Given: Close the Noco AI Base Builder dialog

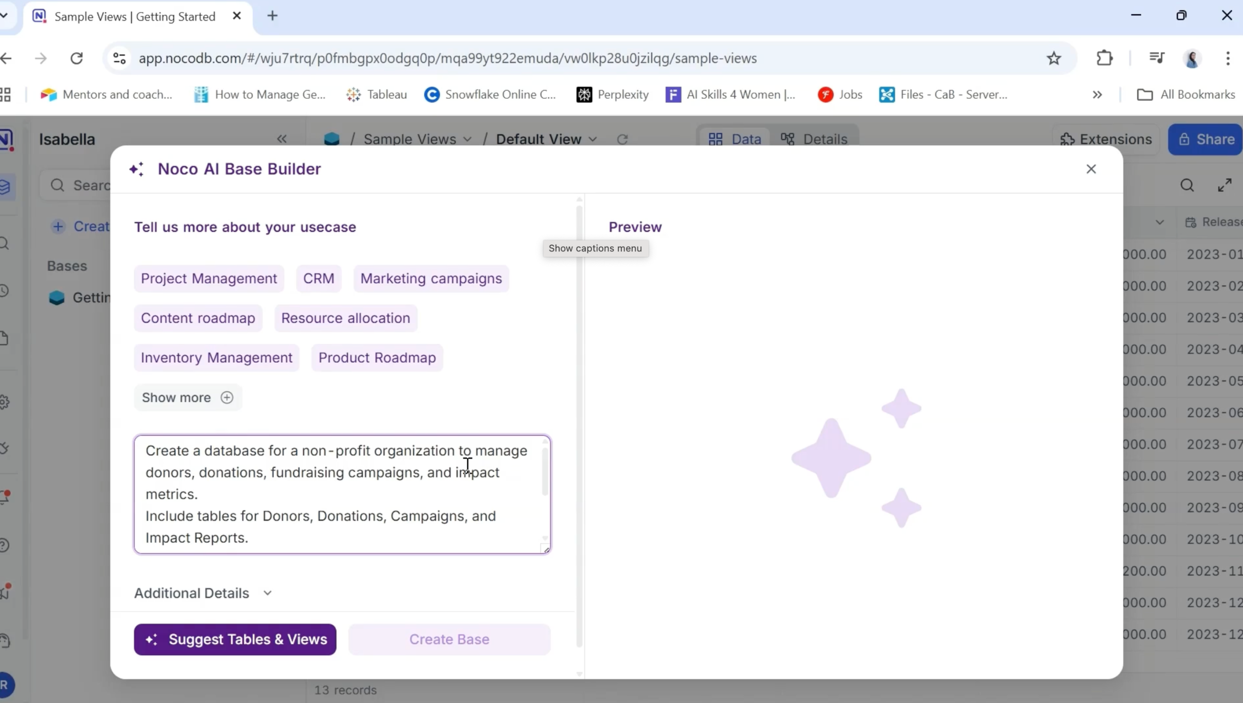Looking at the screenshot, I should (x=1091, y=169).
